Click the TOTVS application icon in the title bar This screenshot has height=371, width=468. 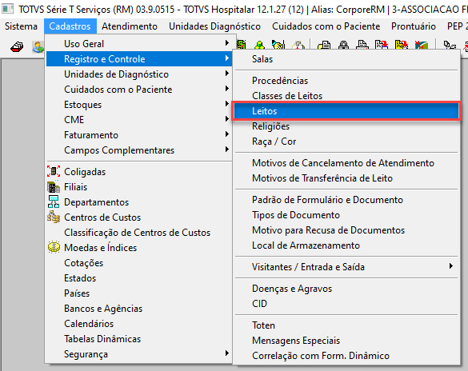click(x=7, y=9)
